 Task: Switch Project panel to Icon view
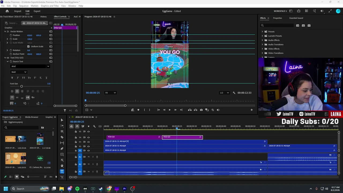(17, 177)
